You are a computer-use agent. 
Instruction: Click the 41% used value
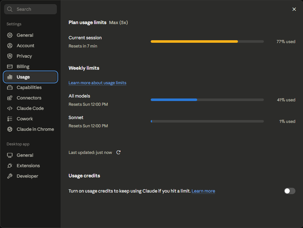[286, 100]
